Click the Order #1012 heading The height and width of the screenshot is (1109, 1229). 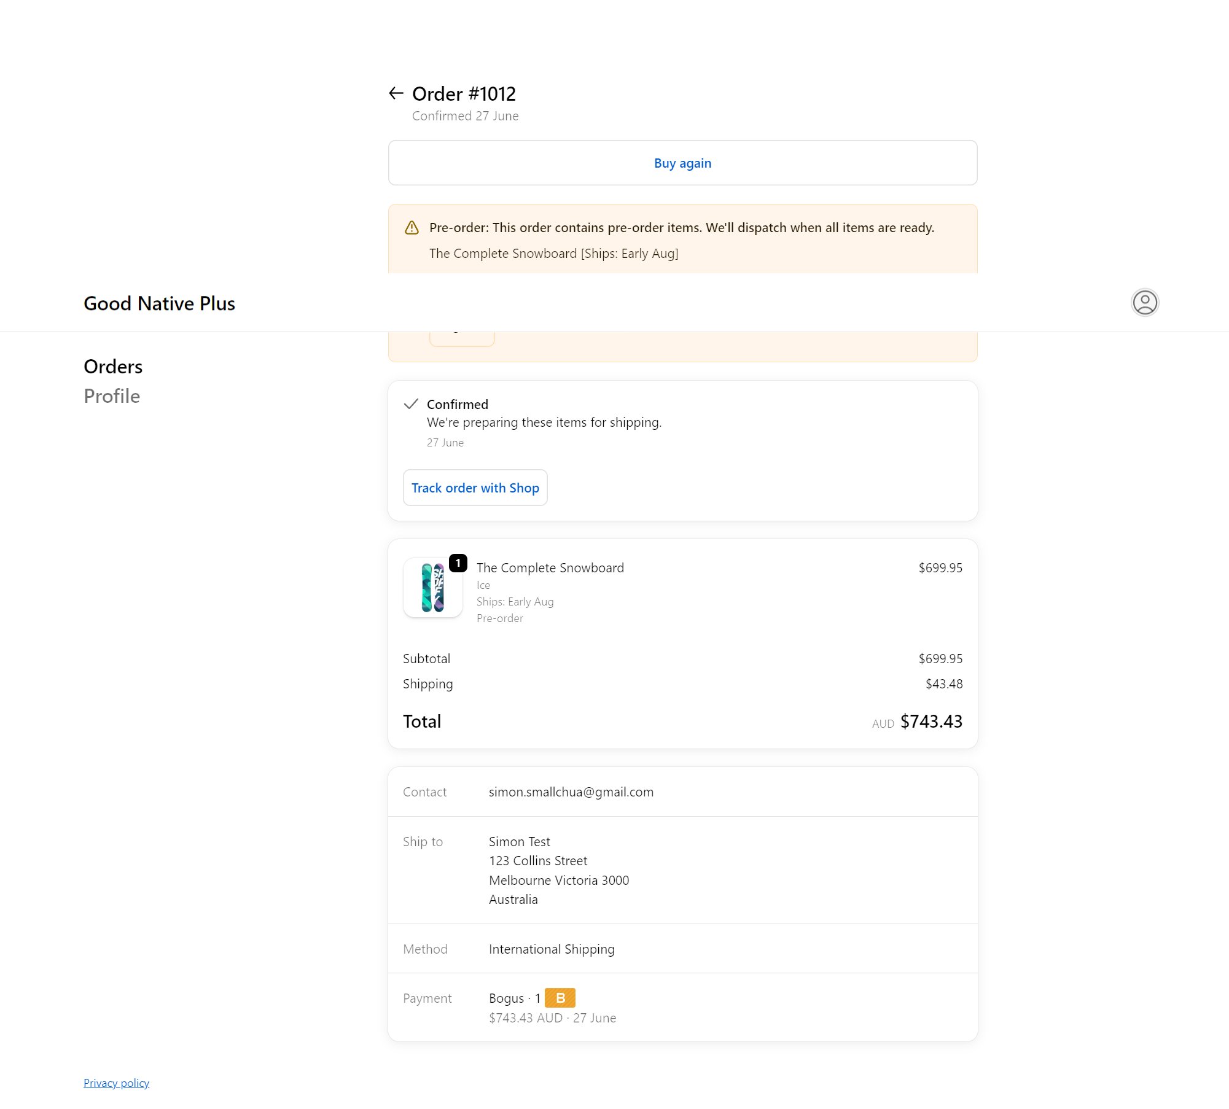[x=464, y=93]
